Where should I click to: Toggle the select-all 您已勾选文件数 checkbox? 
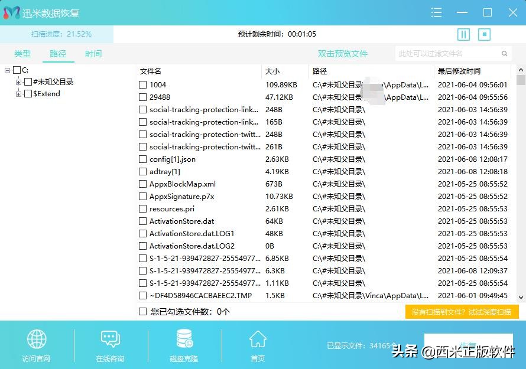click(x=142, y=312)
